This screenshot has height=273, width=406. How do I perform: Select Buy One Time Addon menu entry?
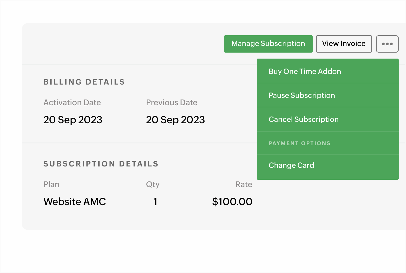[x=305, y=71]
